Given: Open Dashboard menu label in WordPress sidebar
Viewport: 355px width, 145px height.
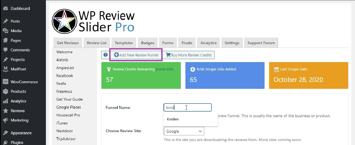Looking at the screenshot, I should pos(20,9).
